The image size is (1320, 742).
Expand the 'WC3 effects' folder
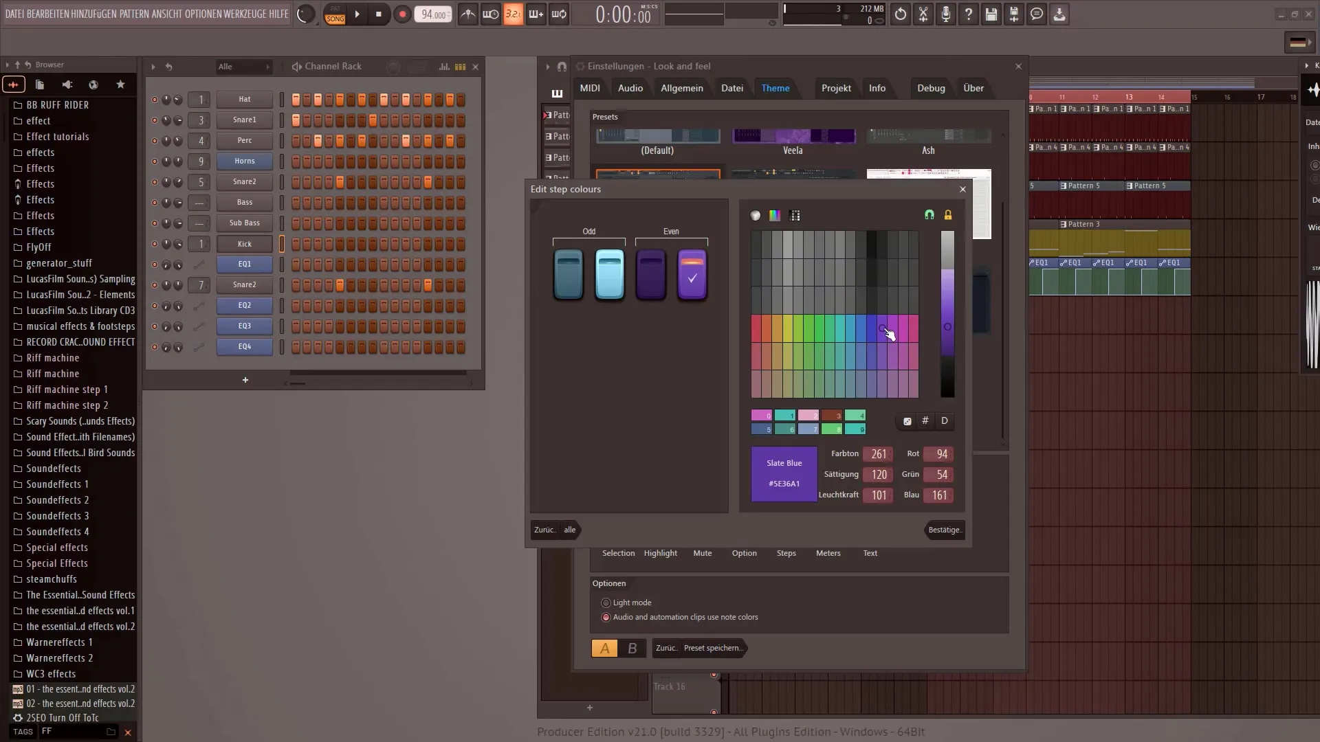pyautogui.click(x=51, y=674)
